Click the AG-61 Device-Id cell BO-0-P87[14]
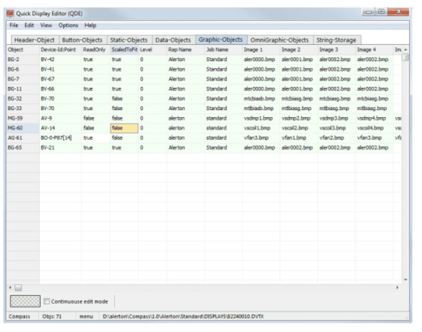The image size is (422, 332). click(x=60, y=138)
